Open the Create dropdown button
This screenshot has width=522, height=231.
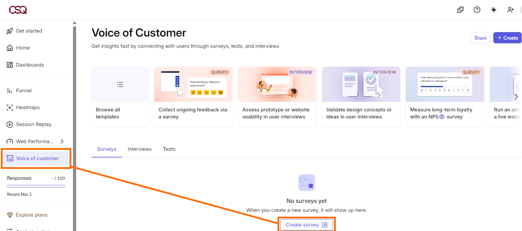click(x=507, y=38)
